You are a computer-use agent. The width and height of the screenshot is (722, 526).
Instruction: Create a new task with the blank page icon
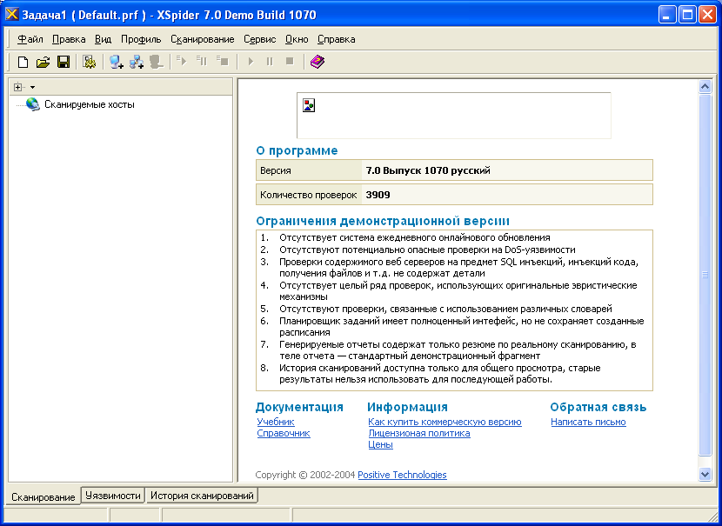coord(23,62)
